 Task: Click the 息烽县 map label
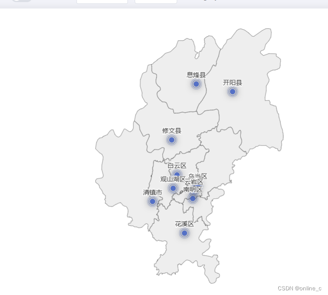tap(196, 75)
